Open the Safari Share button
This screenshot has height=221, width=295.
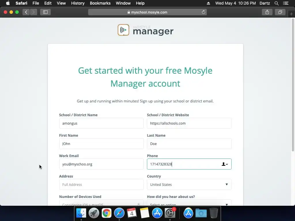click(x=267, y=12)
